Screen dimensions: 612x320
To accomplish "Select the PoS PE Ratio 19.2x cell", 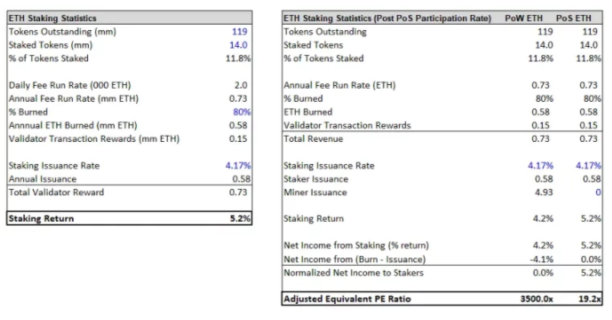I will pos(590,299).
